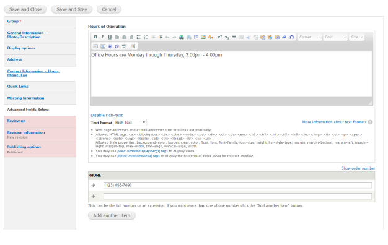
Task: Click the empty second phone field
Action: 237,196
